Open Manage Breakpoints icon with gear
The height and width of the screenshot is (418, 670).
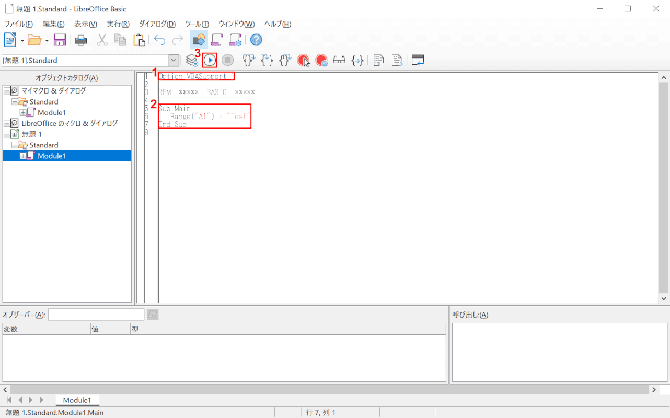click(x=321, y=61)
